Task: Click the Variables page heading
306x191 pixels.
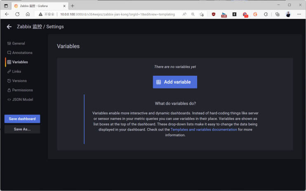Action: click(68, 47)
